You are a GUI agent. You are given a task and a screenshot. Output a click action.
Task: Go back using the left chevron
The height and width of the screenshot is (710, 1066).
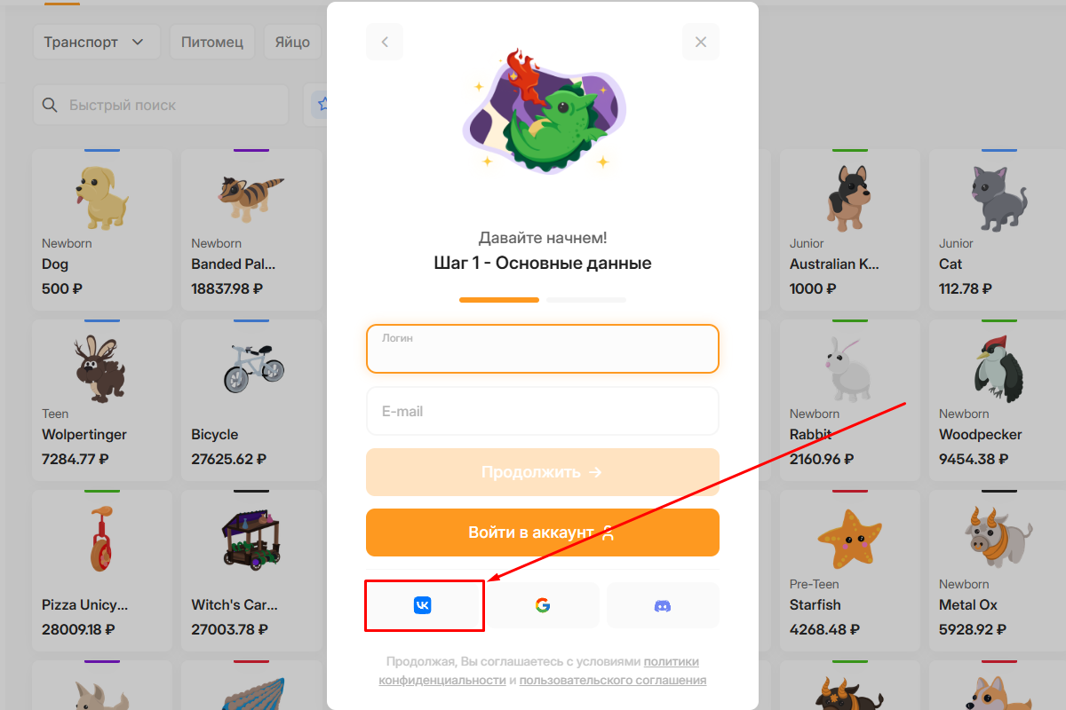385,42
